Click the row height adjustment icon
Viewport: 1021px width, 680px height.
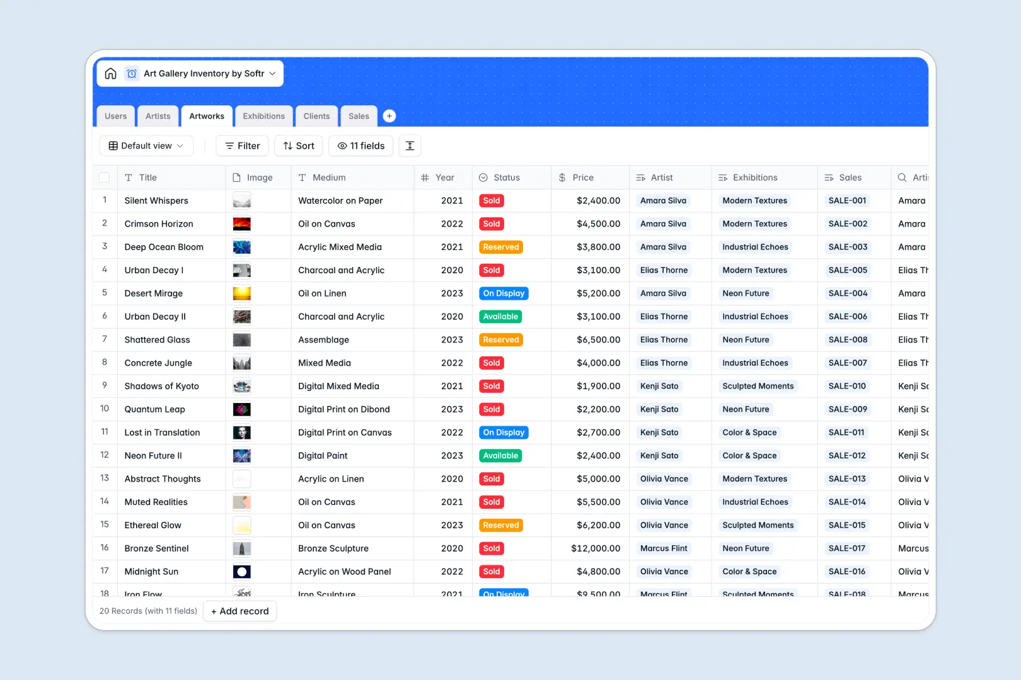coord(410,145)
